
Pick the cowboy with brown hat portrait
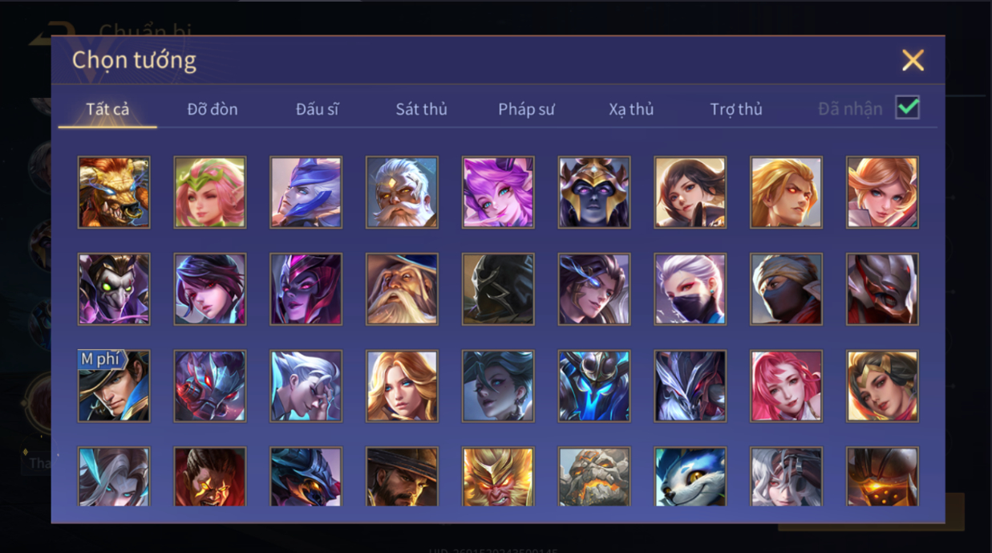[402, 477]
